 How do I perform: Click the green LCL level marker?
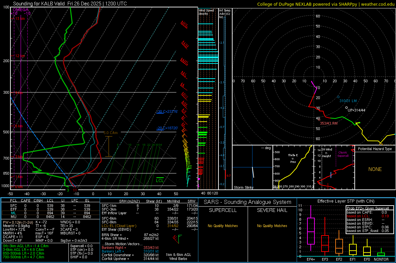click(x=160, y=180)
